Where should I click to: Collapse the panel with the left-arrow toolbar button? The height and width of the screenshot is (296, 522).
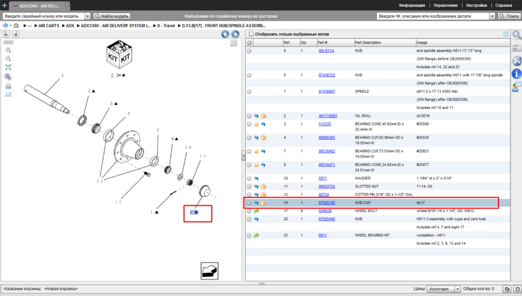pos(6,34)
